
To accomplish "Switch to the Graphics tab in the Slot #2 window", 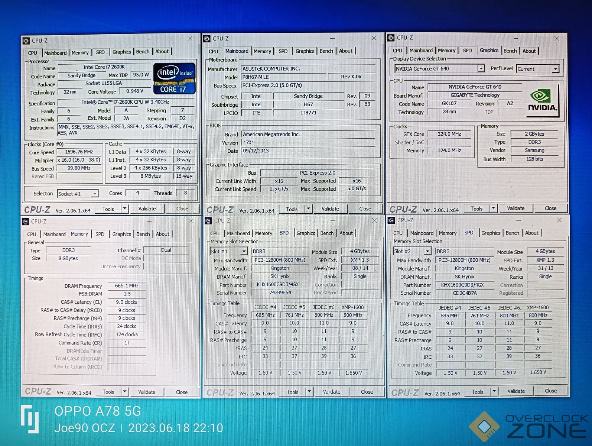I will click(x=491, y=233).
